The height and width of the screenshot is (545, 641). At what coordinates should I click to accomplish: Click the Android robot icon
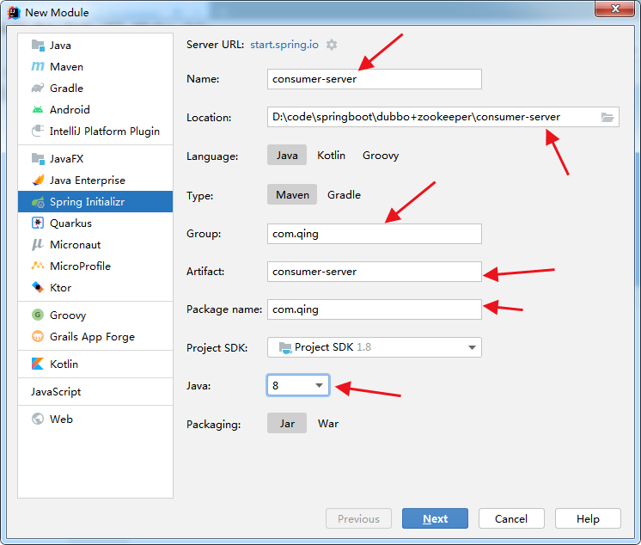point(38,109)
